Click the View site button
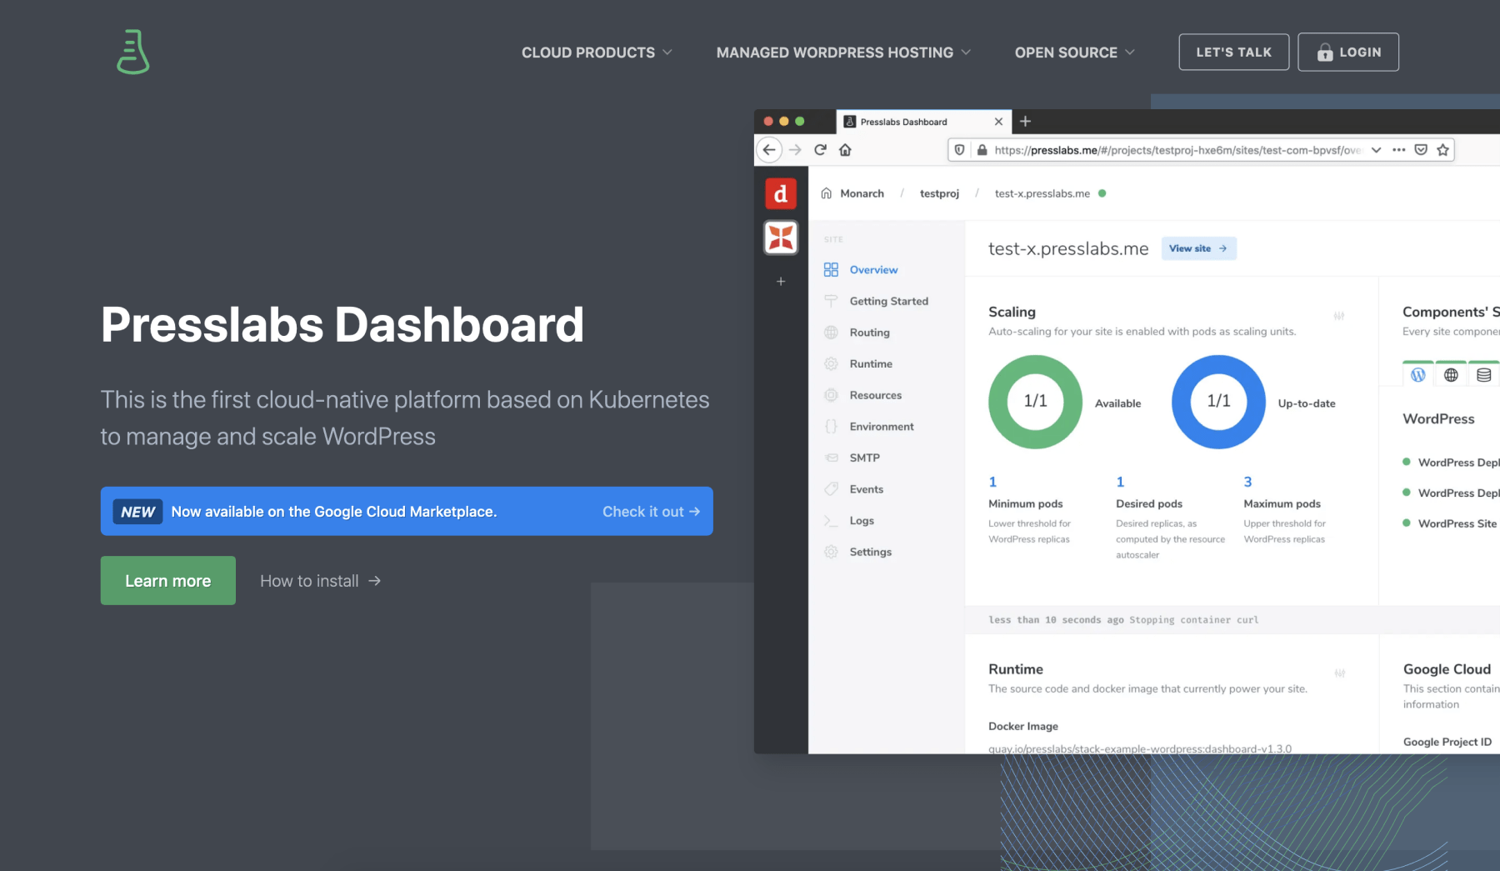The width and height of the screenshot is (1500, 871). (1198, 248)
